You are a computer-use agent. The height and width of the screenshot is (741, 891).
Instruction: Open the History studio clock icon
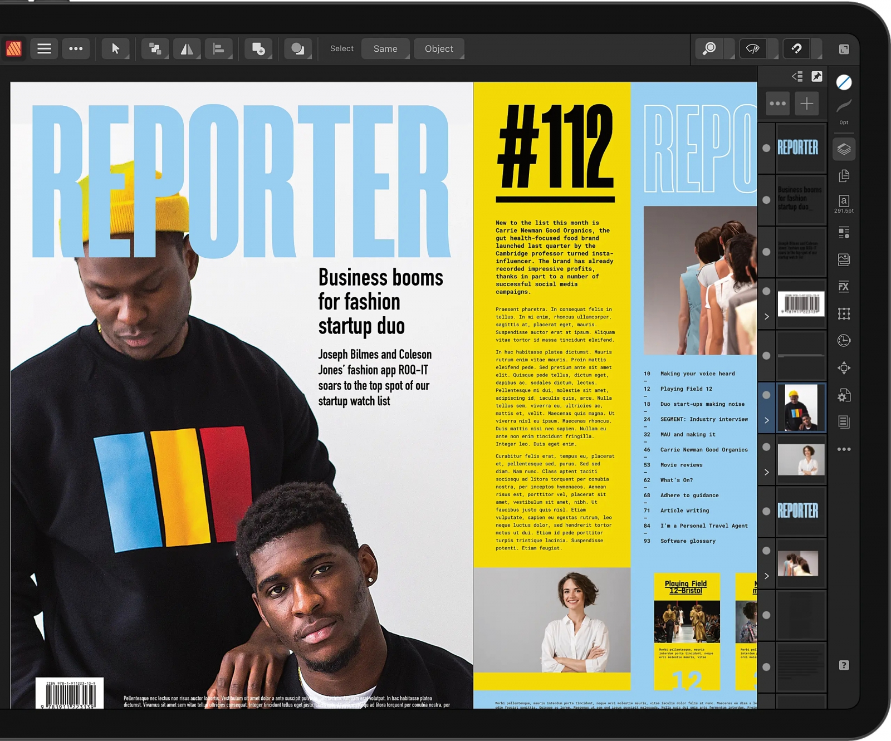(x=844, y=341)
